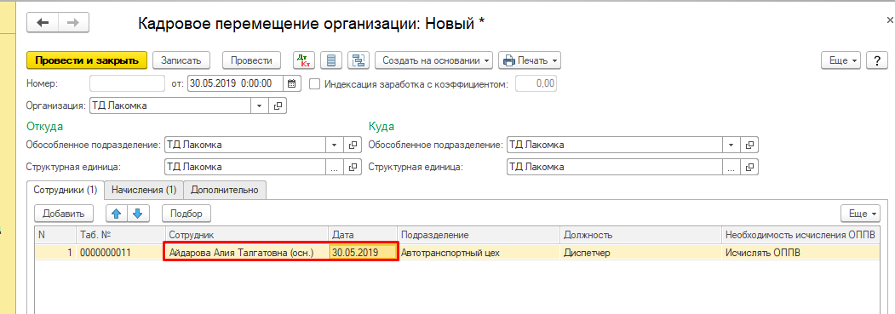
Task: Close the document form with X
Action: (x=889, y=20)
